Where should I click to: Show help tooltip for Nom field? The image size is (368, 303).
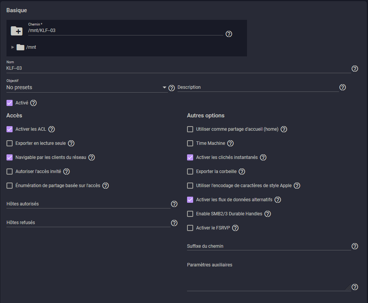coord(355,69)
